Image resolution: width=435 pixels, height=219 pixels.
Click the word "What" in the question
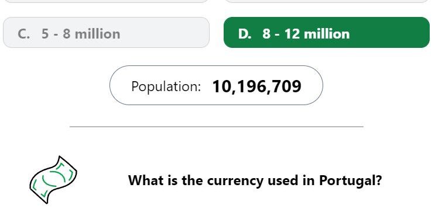point(146,180)
